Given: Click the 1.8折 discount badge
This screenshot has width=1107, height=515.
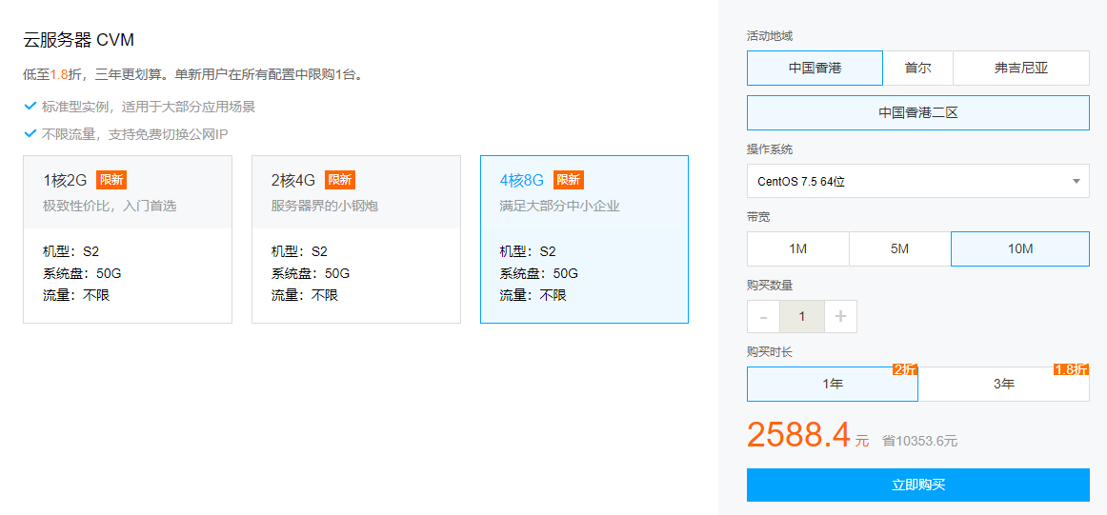Looking at the screenshot, I should pos(1071,369).
